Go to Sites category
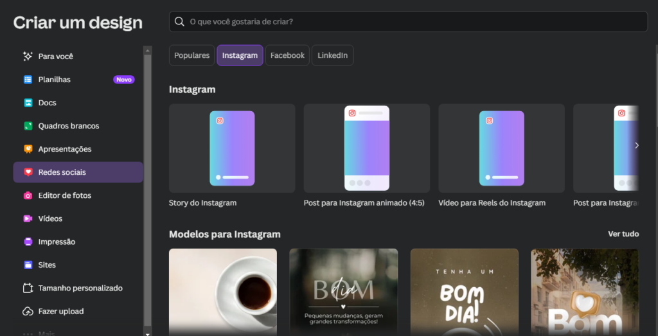The image size is (658, 336). point(78,265)
